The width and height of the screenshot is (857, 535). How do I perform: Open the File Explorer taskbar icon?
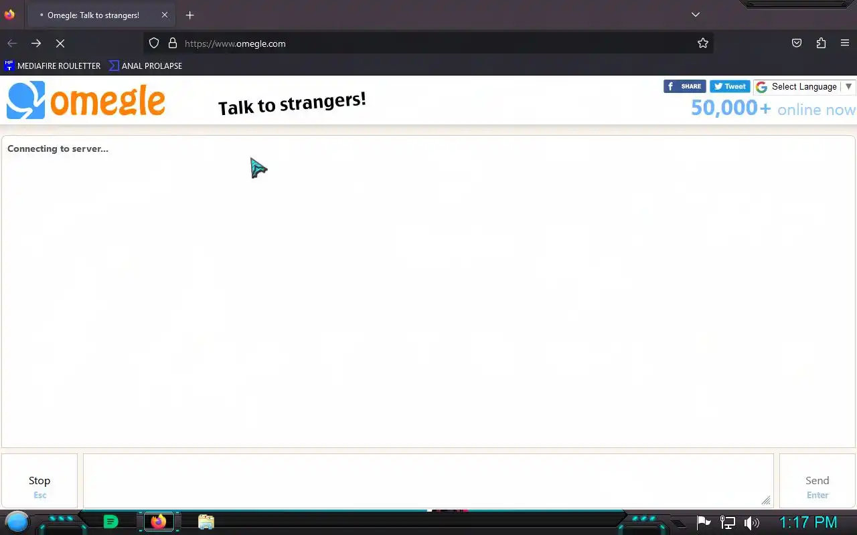pyautogui.click(x=206, y=522)
